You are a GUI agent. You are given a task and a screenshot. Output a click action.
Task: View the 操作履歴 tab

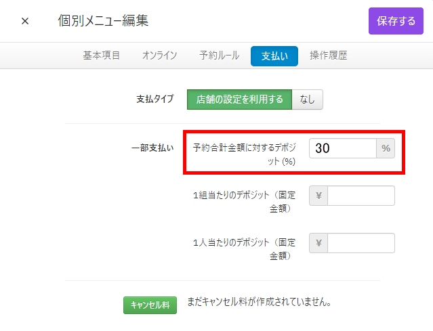click(x=328, y=56)
